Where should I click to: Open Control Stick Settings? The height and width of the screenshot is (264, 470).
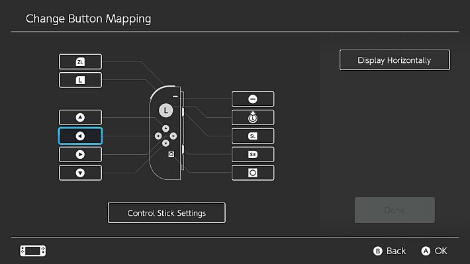pyautogui.click(x=167, y=213)
